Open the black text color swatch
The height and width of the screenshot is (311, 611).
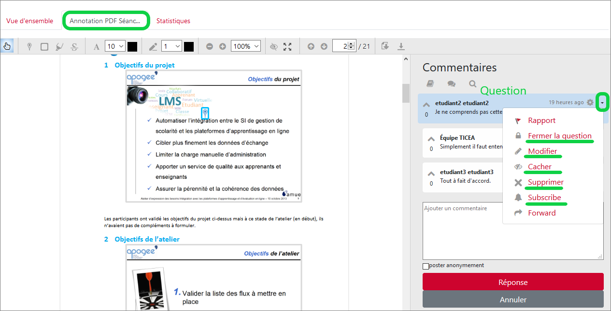coord(132,46)
